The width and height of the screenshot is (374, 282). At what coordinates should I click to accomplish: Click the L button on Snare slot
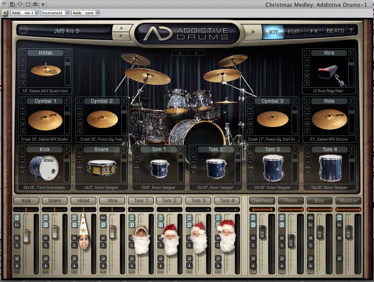click(x=79, y=149)
